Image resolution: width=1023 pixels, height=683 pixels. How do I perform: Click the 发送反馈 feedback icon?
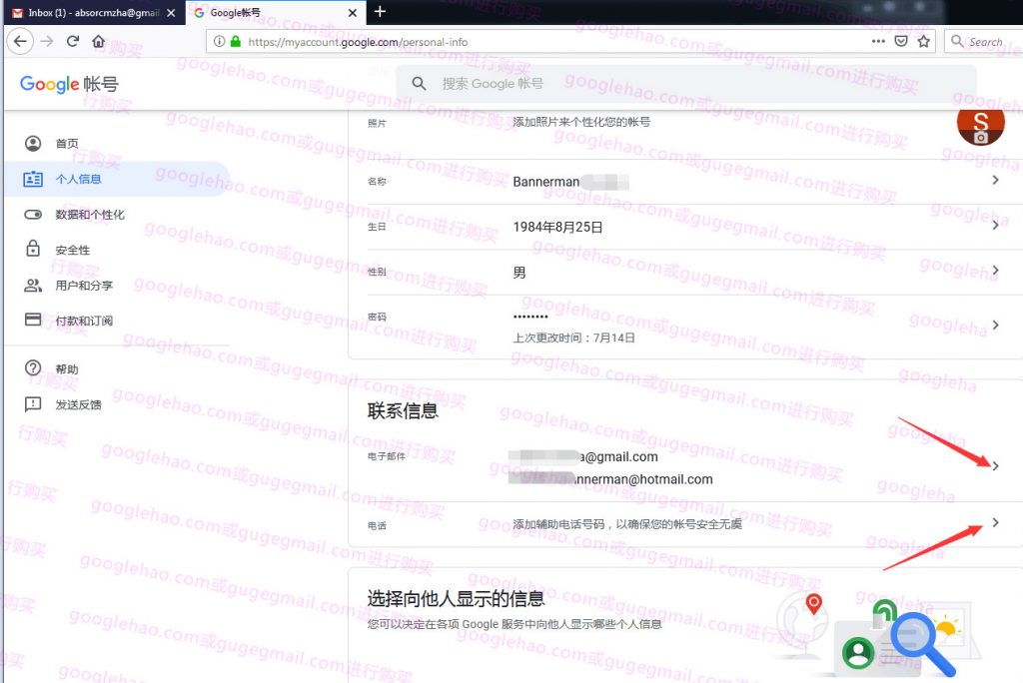(33, 404)
